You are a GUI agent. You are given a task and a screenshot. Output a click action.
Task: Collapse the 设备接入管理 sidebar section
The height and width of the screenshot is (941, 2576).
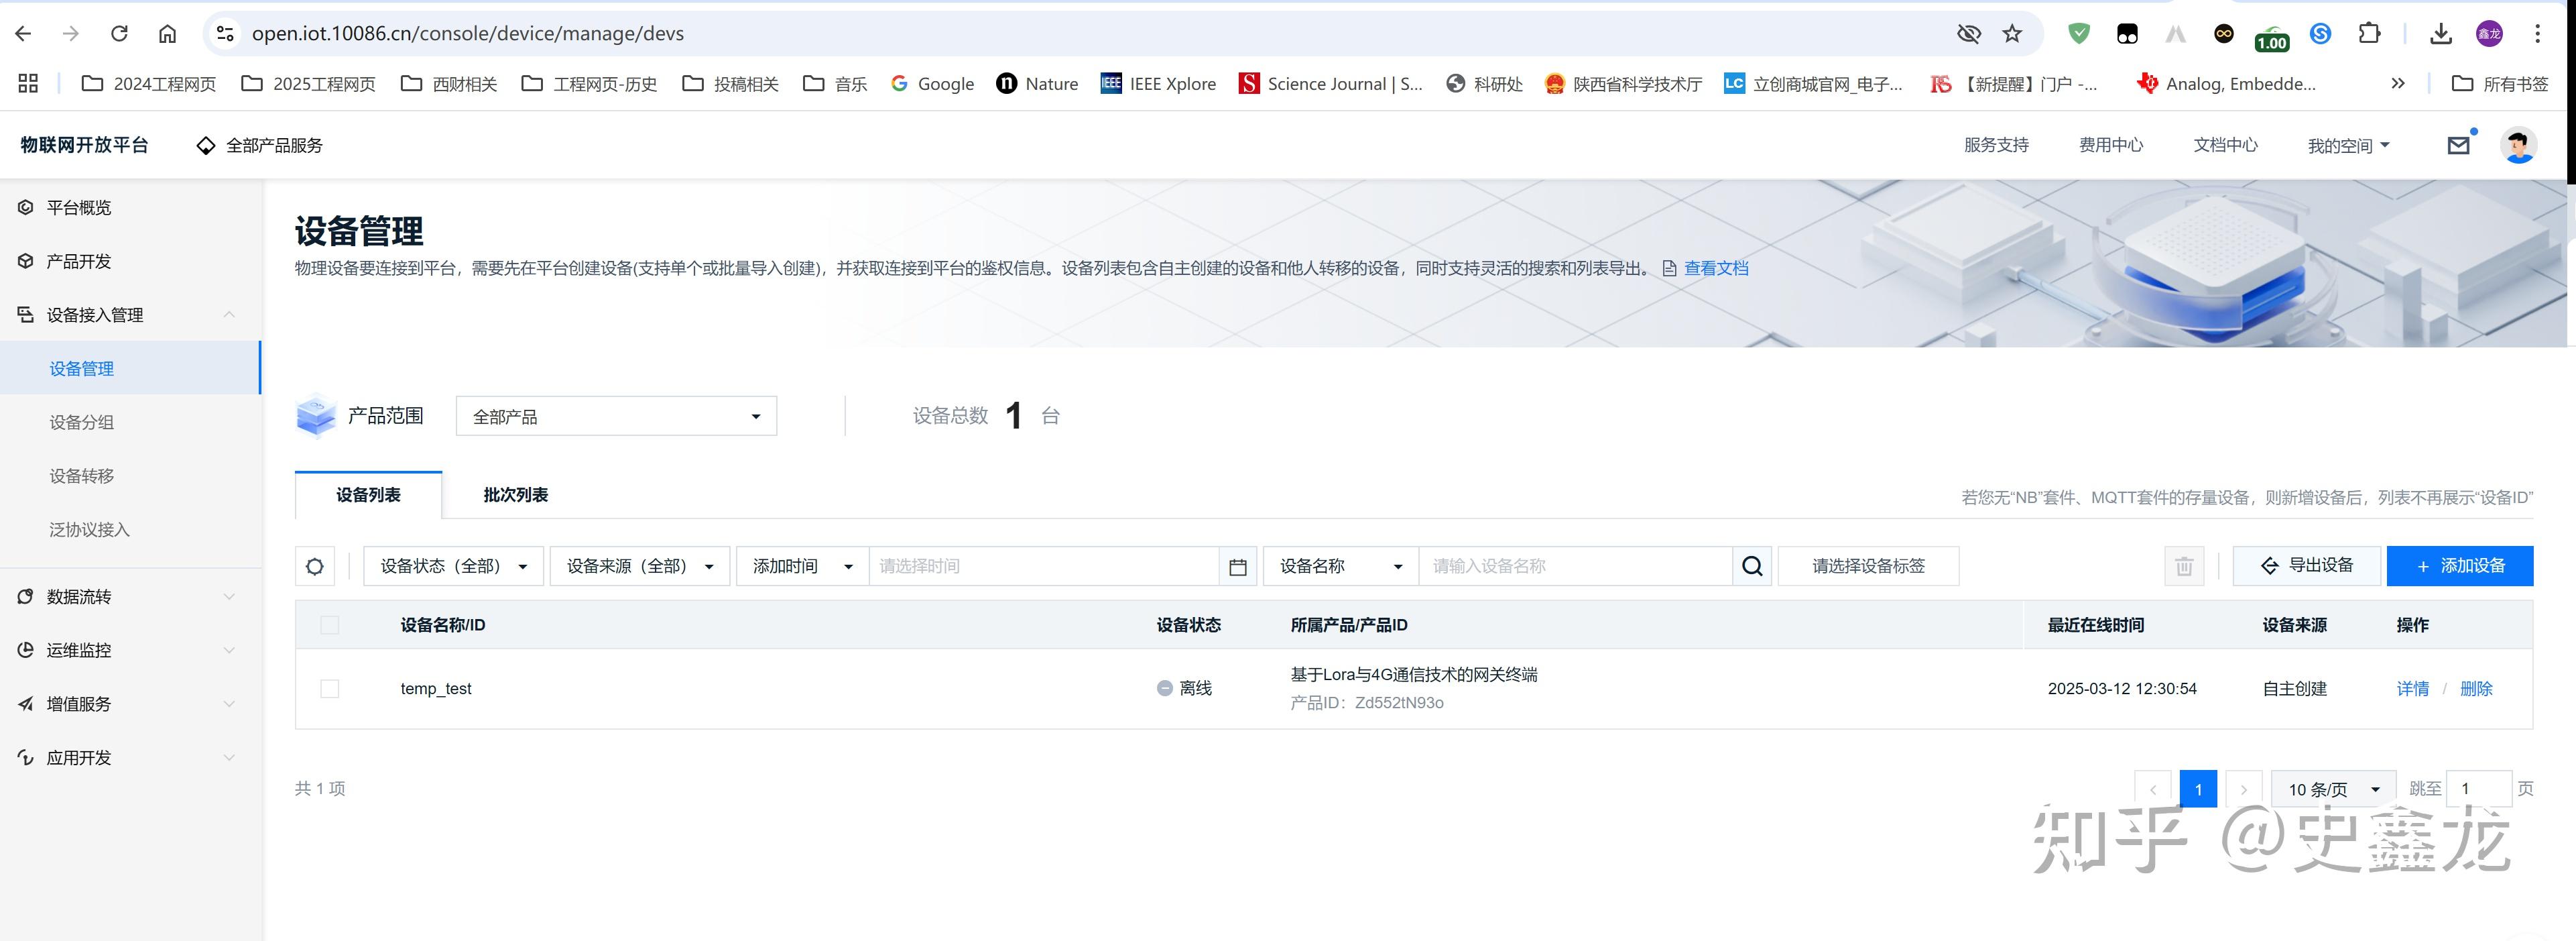click(x=230, y=315)
